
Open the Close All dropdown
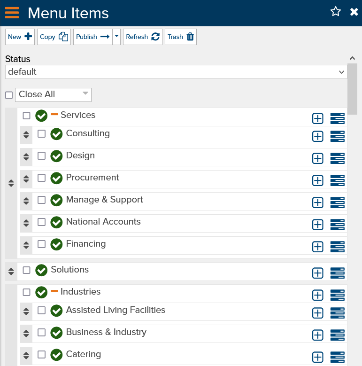pyautogui.click(x=53, y=95)
